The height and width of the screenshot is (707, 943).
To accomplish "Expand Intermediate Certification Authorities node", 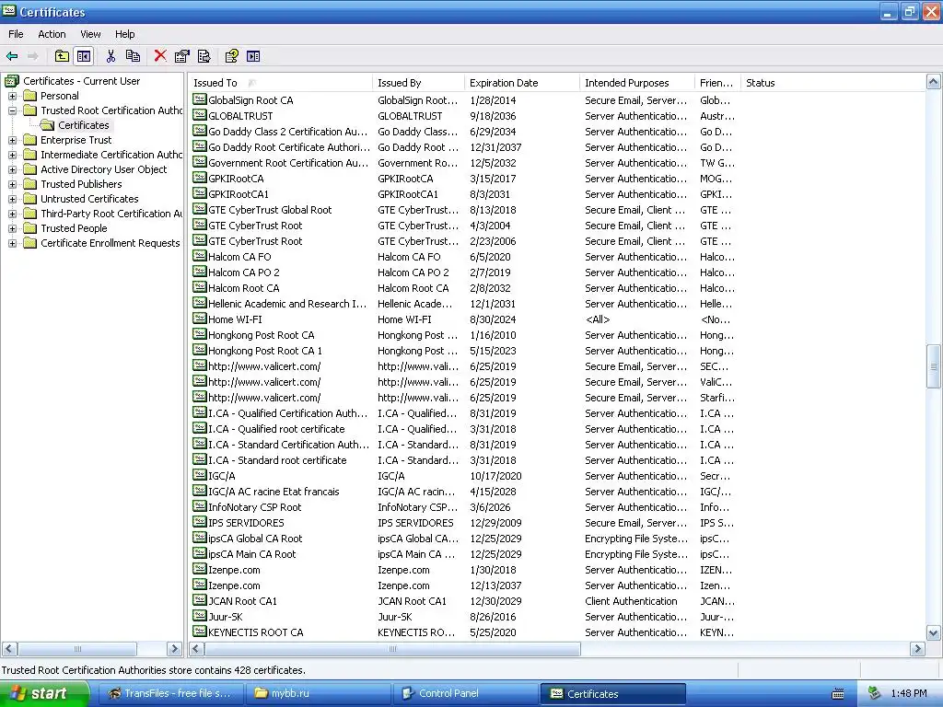I will [12, 155].
